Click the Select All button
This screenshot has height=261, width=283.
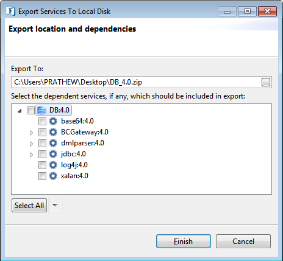click(29, 206)
